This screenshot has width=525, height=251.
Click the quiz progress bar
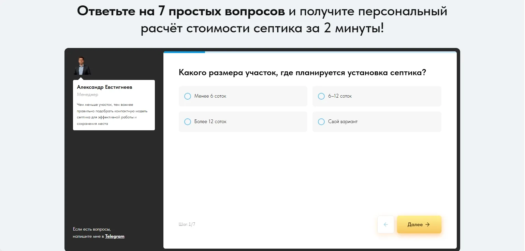coord(310,52)
